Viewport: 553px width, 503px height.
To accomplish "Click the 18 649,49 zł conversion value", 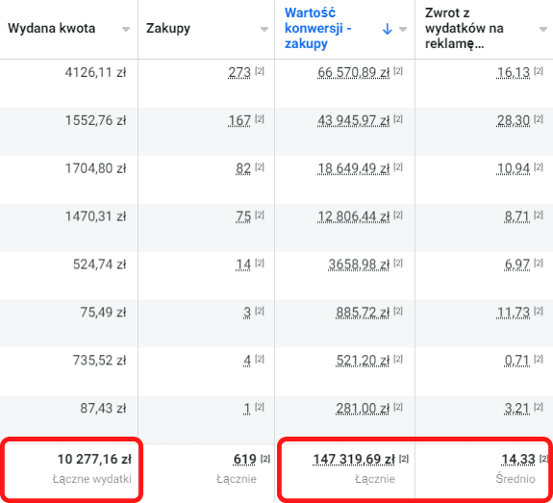I will [x=353, y=168].
